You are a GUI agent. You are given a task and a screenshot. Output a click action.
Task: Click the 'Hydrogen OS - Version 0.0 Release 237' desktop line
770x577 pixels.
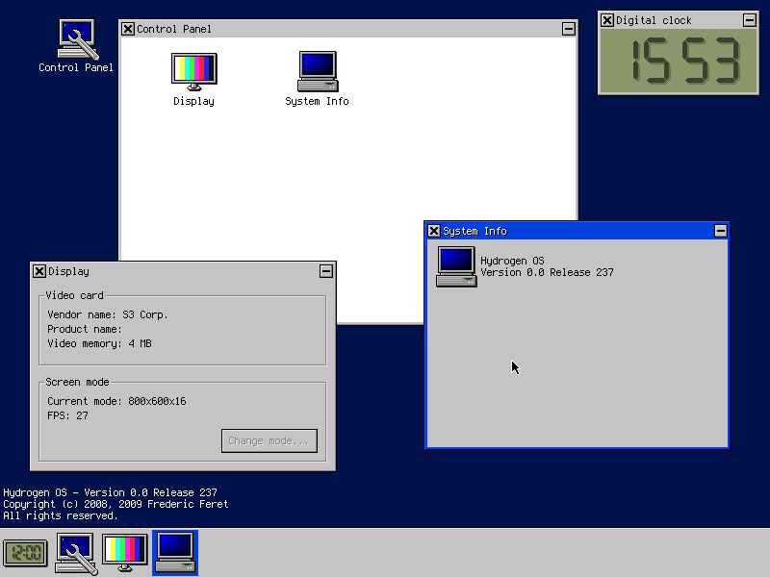coord(110,492)
